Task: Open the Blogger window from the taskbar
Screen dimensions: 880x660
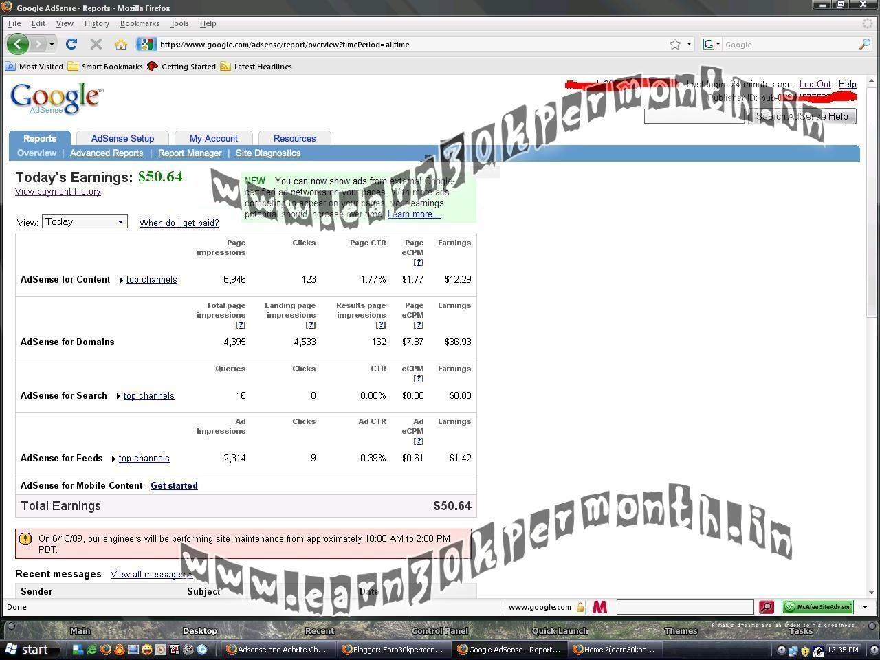Action: click(393, 649)
